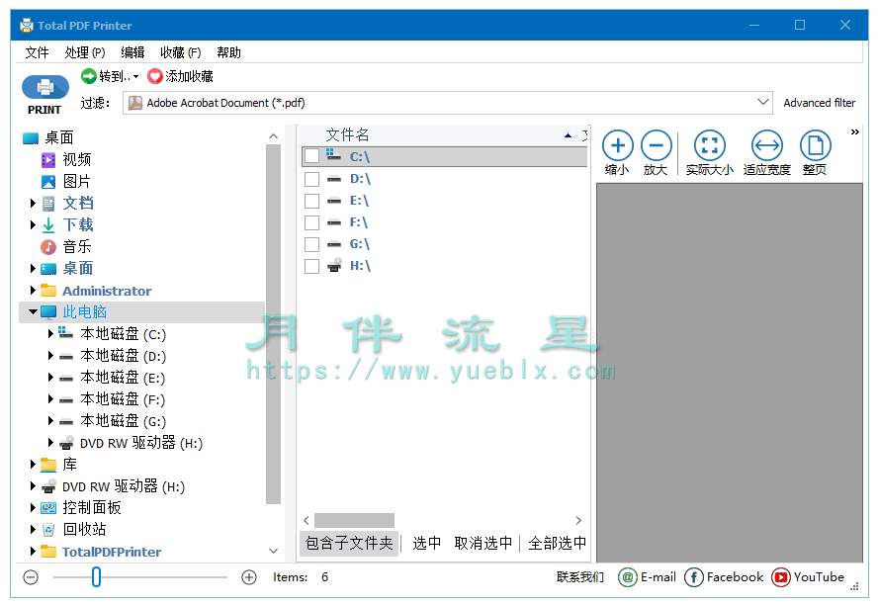
Task: Select 控制面板 in the tree
Action: pos(91,507)
